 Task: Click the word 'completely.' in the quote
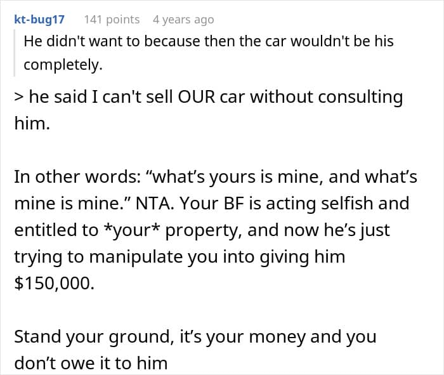click(x=63, y=65)
